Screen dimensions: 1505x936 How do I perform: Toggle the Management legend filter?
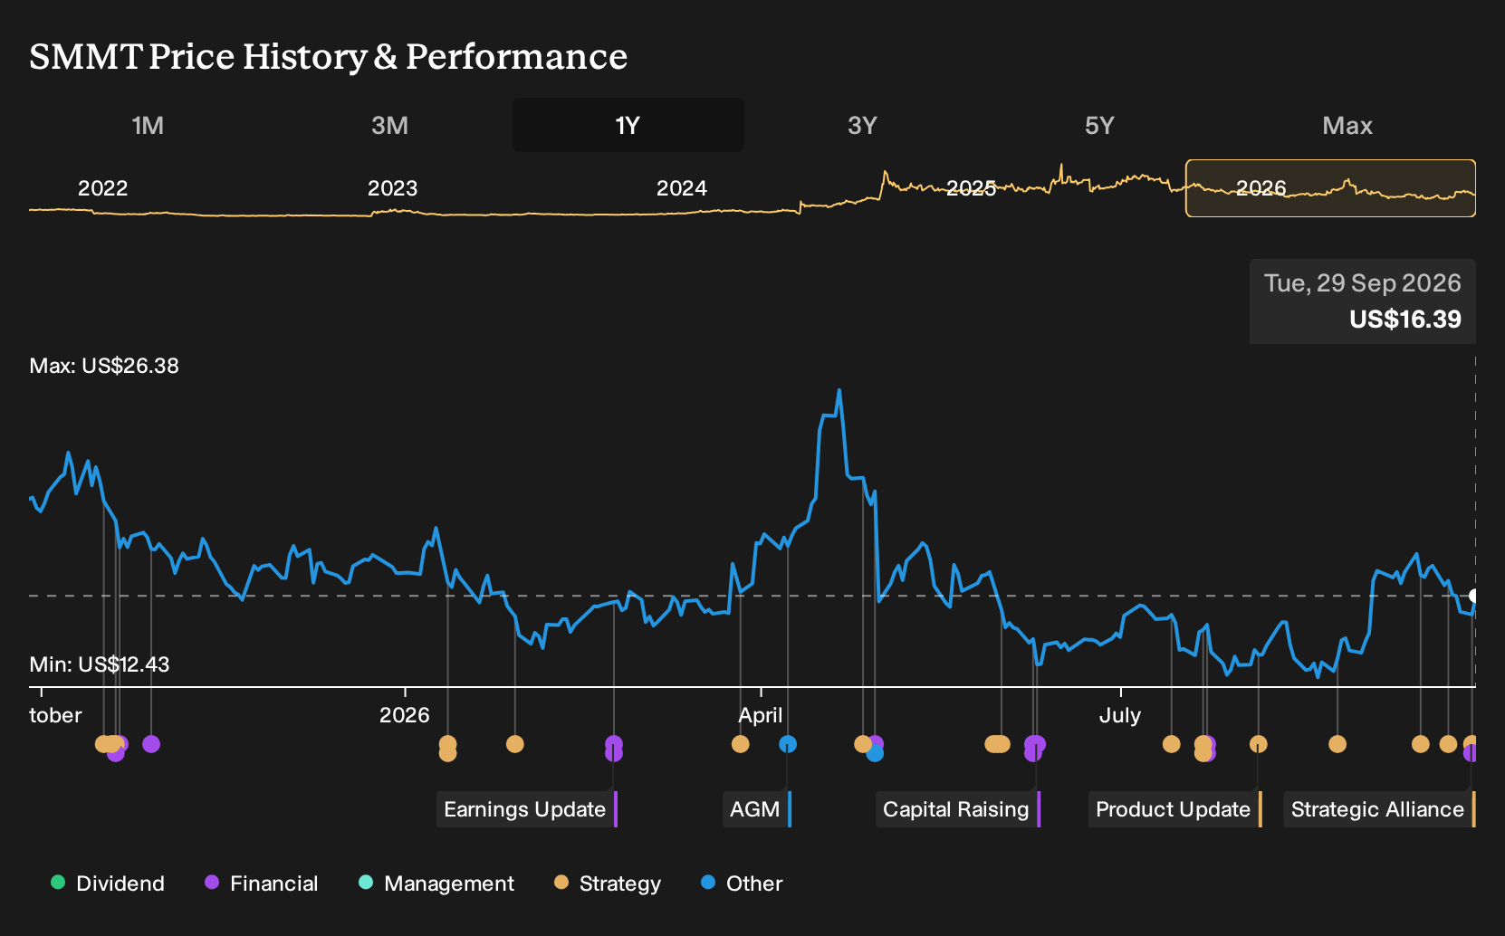436,883
